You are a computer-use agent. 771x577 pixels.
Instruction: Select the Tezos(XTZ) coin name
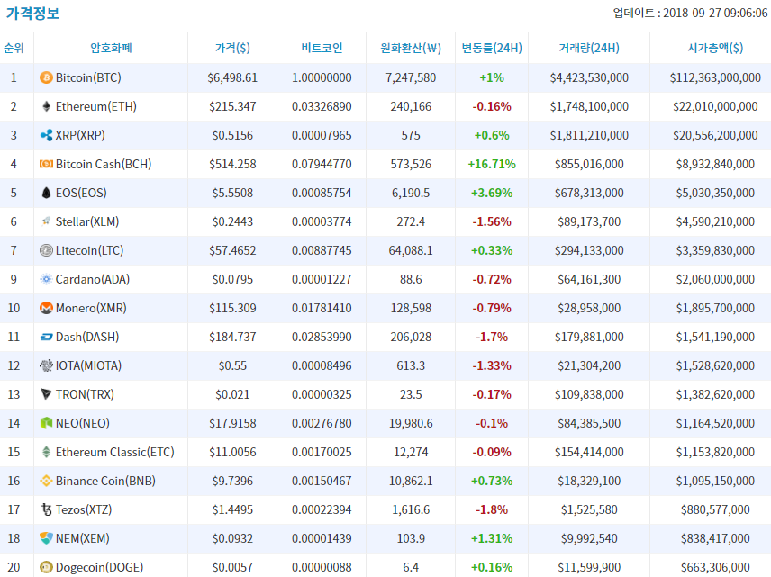(84, 509)
